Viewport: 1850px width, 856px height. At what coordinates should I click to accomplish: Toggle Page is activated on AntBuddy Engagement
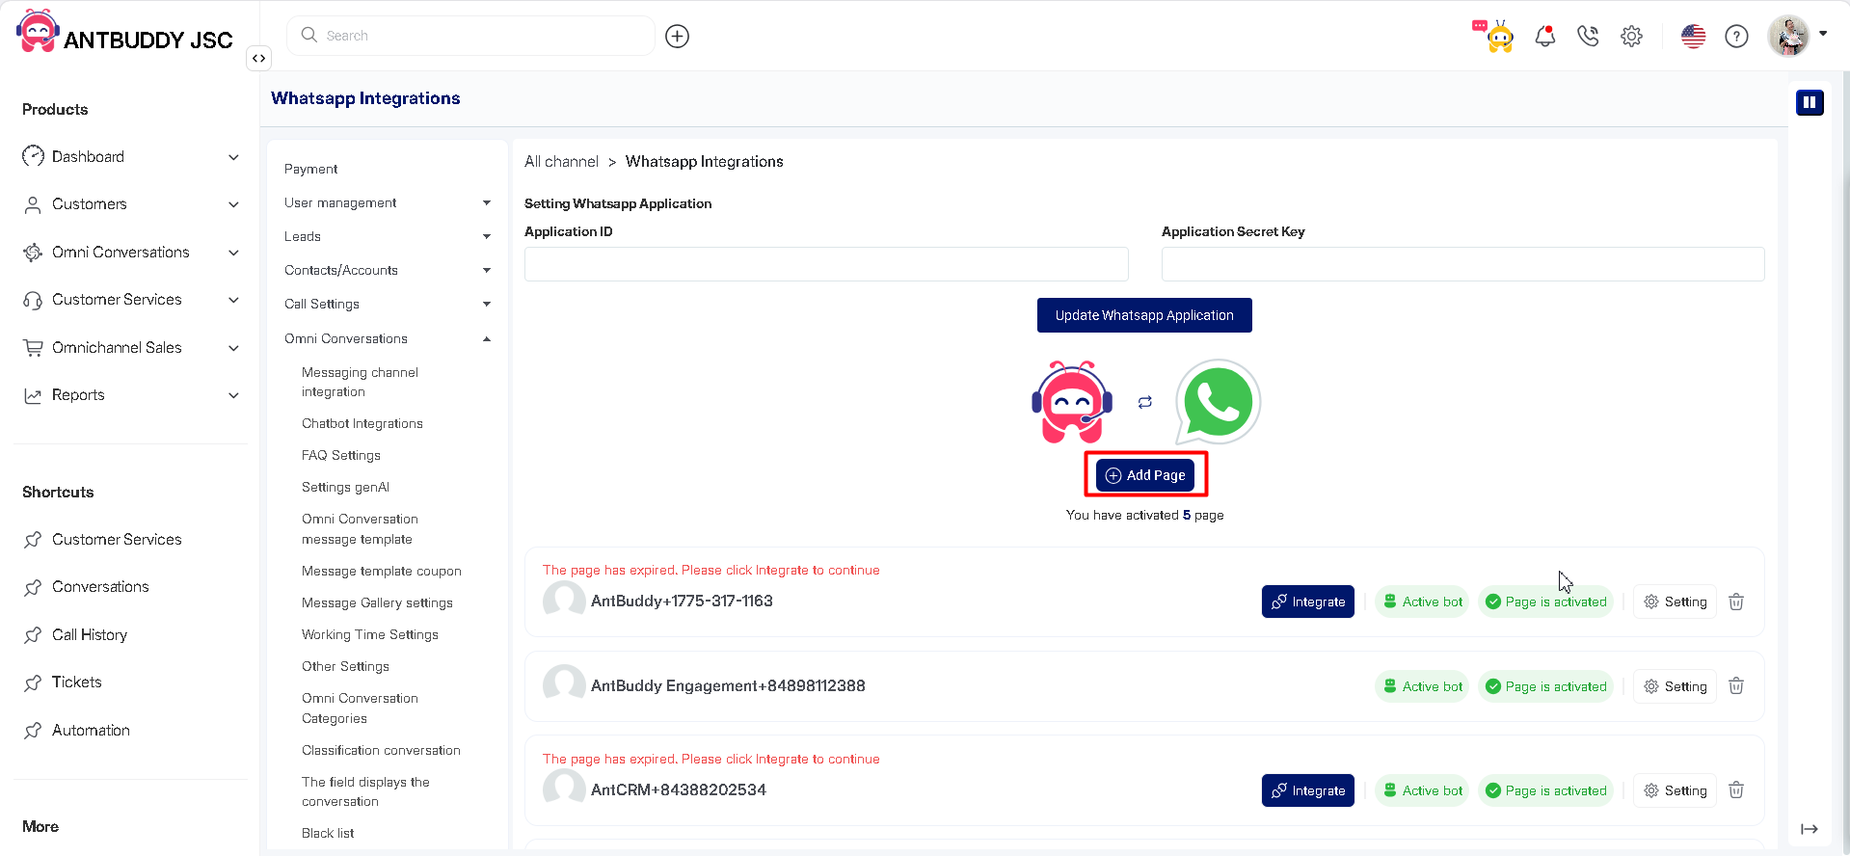coord(1545,686)
